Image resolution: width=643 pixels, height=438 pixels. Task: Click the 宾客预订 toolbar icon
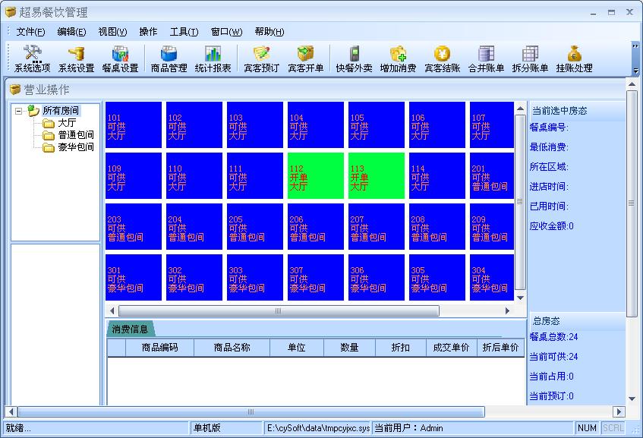261,58
